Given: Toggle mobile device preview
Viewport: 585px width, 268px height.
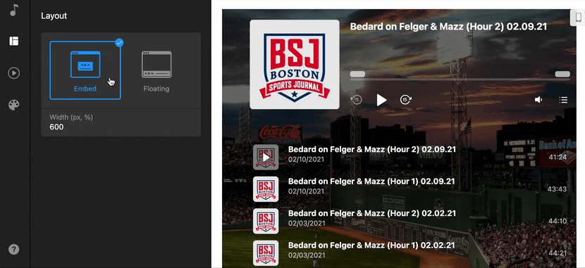Looking at the screenshot, I should [x=578, y=18].
